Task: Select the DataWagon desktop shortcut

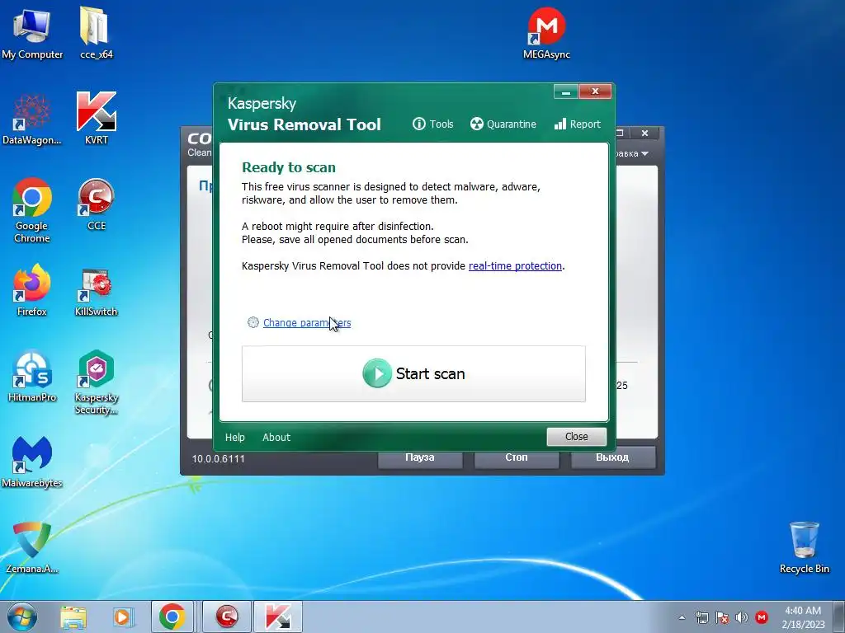Action: coord(32,120)
